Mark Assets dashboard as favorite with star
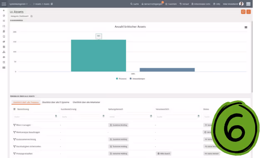Screen dimensions: 266x158 (x=32, y=16)
